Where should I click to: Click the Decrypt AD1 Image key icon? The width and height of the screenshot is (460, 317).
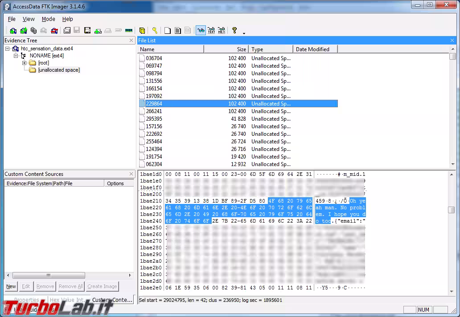click(x=155, y=30)
